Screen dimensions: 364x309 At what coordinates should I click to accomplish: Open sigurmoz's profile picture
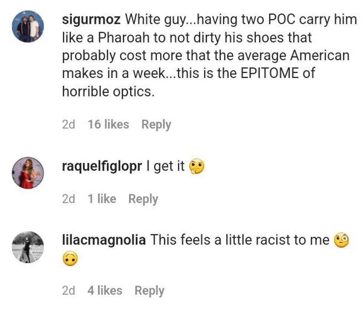click(x=28, y=27)
